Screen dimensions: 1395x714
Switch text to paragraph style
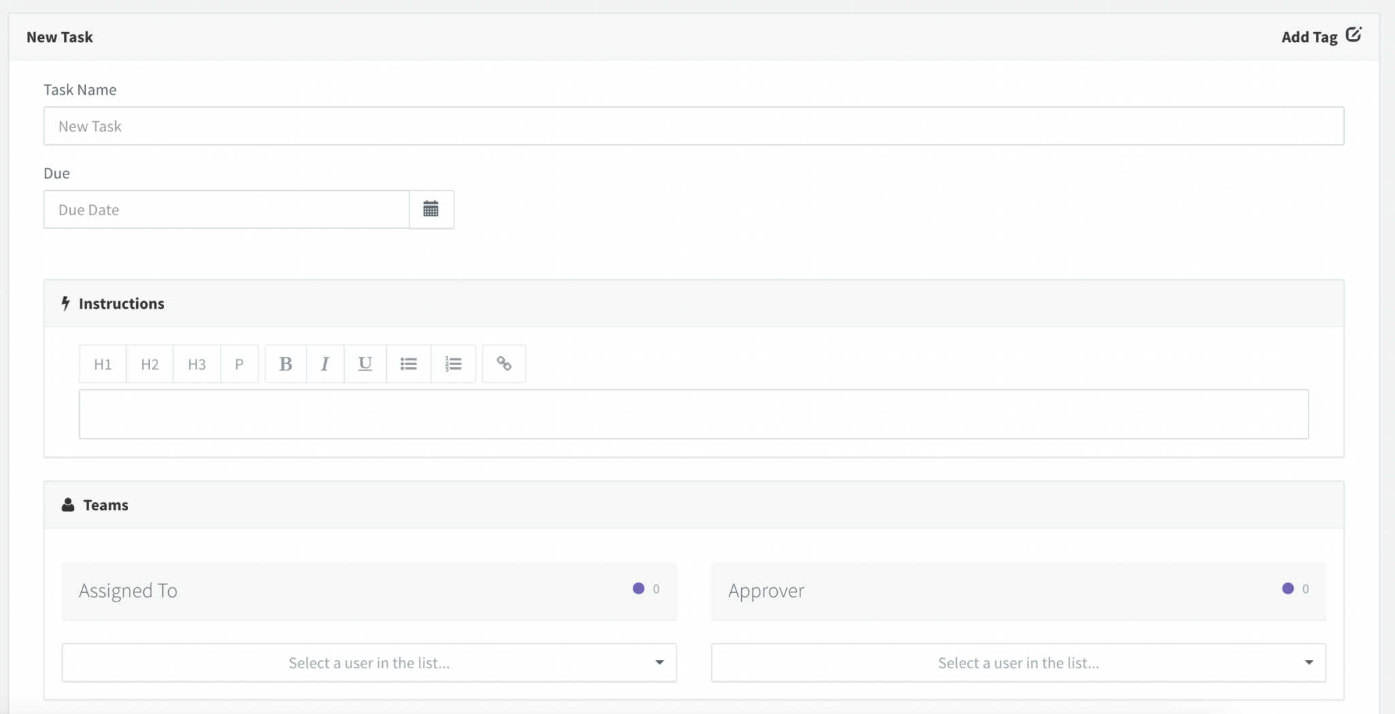(x=239, y=364)
